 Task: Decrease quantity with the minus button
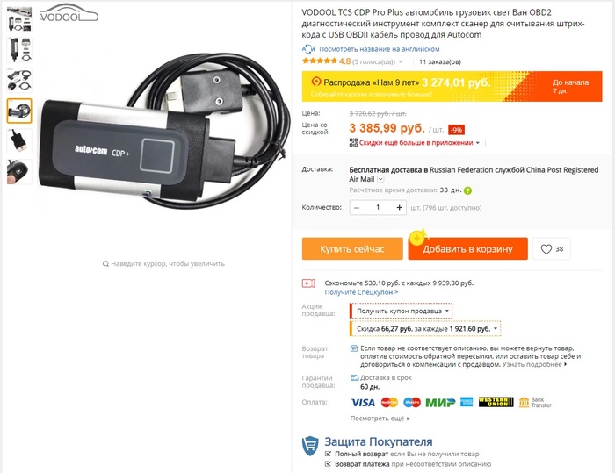[x=357, y=208]
